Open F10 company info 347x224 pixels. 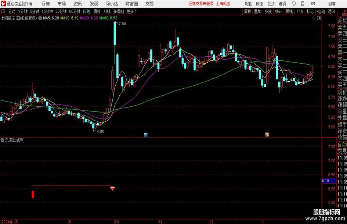point(300,11)
